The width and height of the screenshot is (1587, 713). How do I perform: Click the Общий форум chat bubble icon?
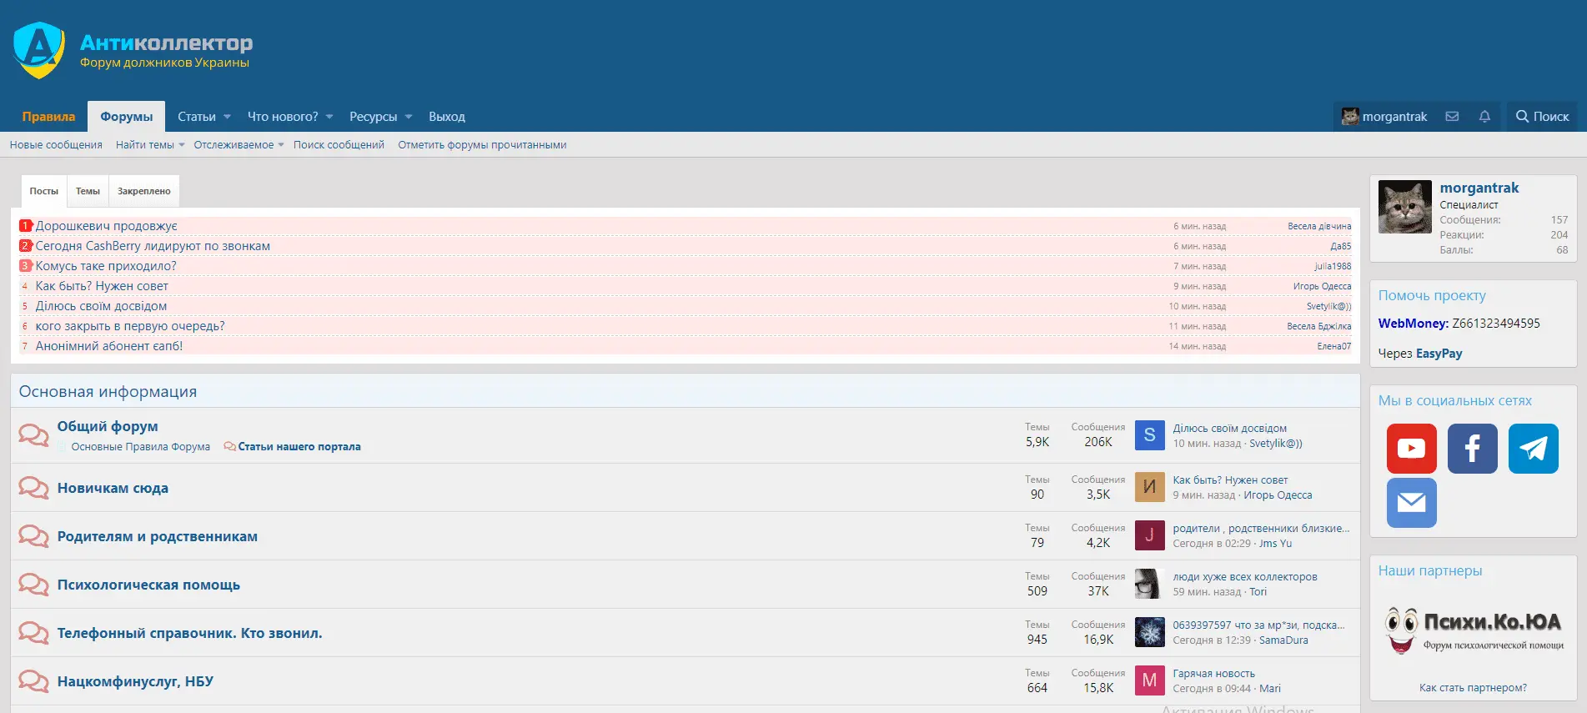(x=33, y=435)
